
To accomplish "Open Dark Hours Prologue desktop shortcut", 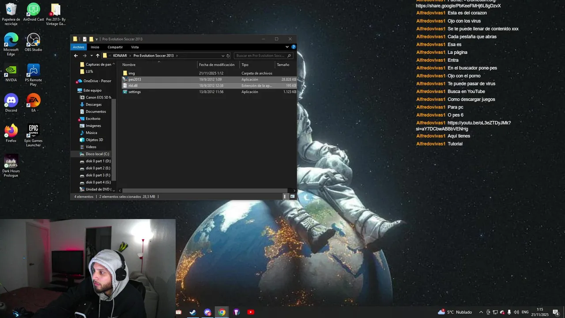I will click(11, 166).
